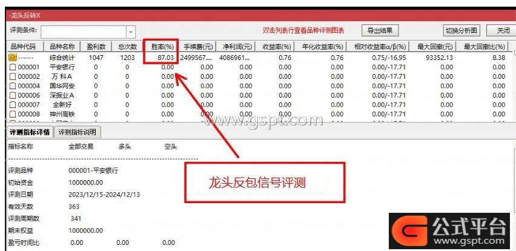Image resolution: width=516 pixels, height=251 pixels.
Task: Select the 神州高铁 row name
Action: [x=62, y=115]
